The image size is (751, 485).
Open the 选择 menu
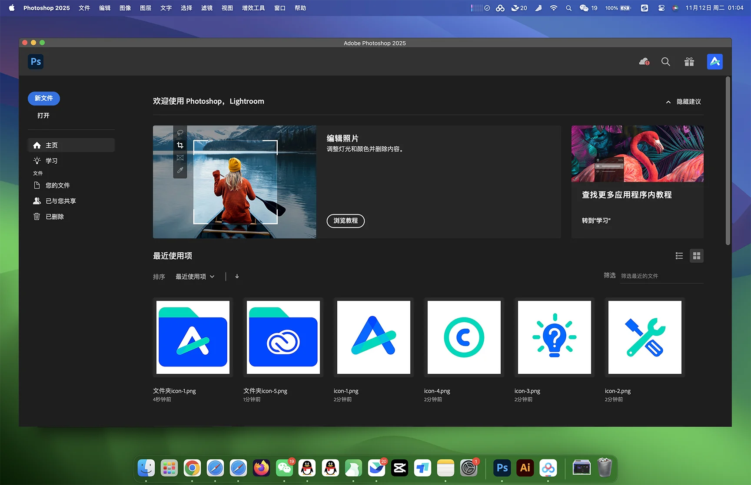point(186,8)
